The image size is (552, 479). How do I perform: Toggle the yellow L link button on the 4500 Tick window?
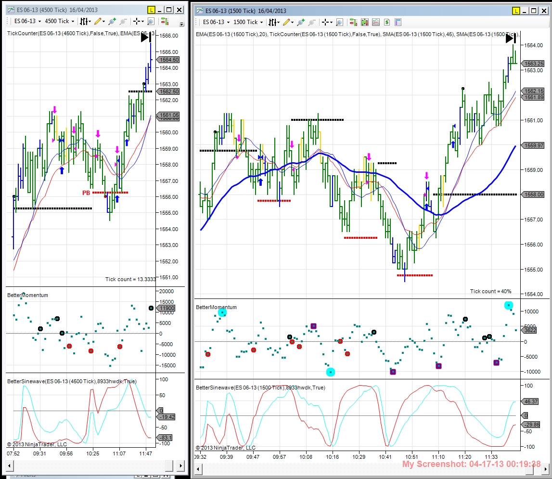point(151,10)
